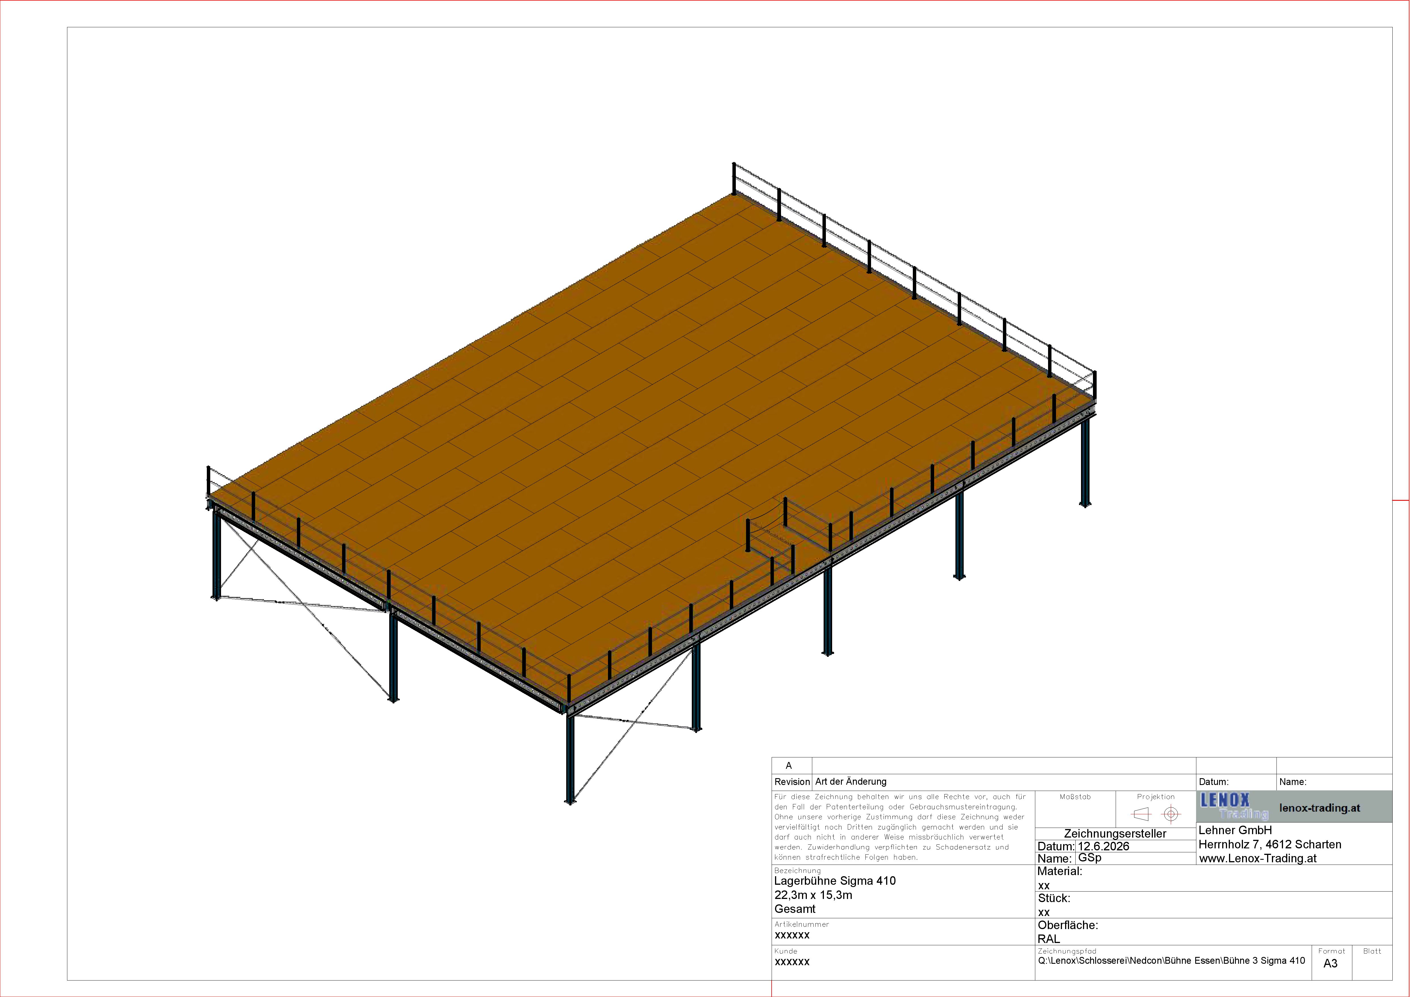
Task: Select the address 'Herrnholz 7, 4612 Scharten'
Action: coord(1270,845)
